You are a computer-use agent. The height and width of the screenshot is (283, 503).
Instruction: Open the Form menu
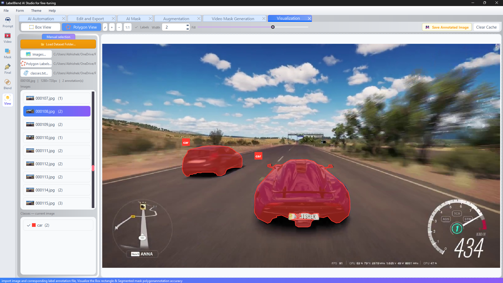pyautogui.click(x=20, y=11)
